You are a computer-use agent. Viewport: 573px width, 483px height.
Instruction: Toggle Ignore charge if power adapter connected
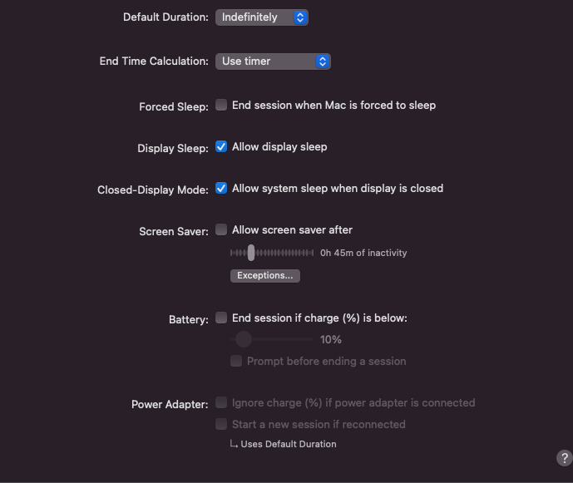point(221,402)
